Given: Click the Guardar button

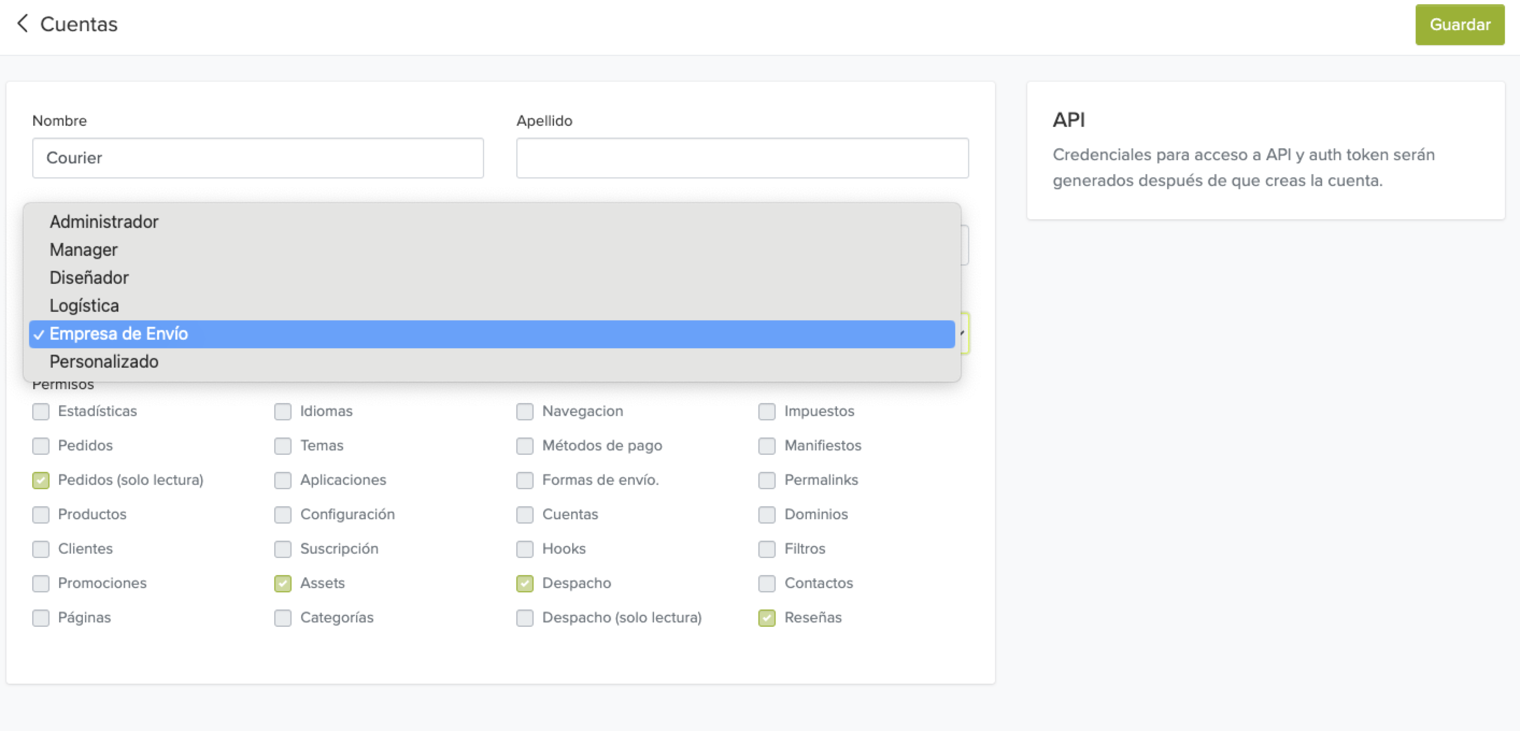Looking at the screenshot, I should (1459, 25).
